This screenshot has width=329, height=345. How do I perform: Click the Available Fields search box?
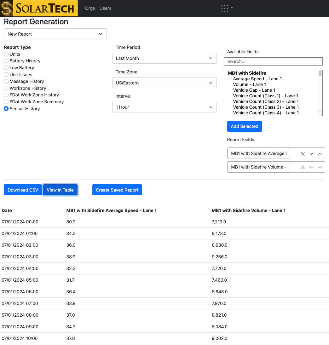(273, 61)
